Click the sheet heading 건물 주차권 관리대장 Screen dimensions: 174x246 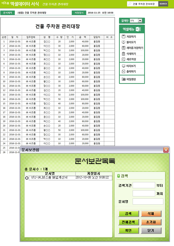58,26
